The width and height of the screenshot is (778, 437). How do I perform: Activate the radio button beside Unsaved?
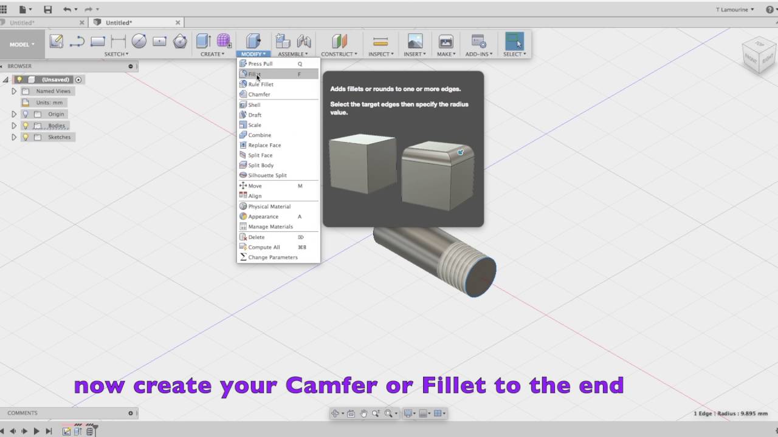click(78, 80)
